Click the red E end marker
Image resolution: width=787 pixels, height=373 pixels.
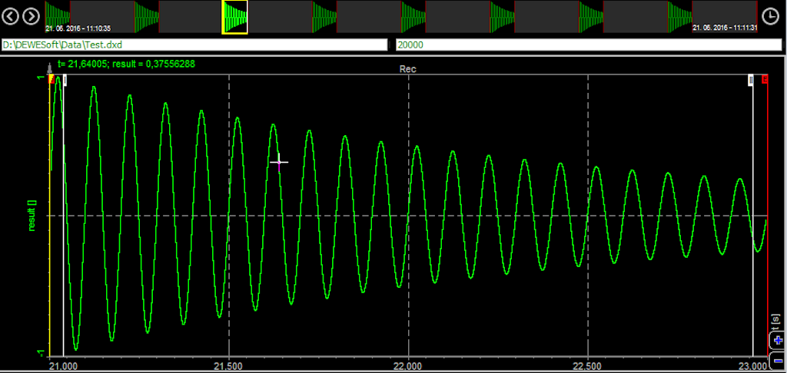[x=765, y=79]
